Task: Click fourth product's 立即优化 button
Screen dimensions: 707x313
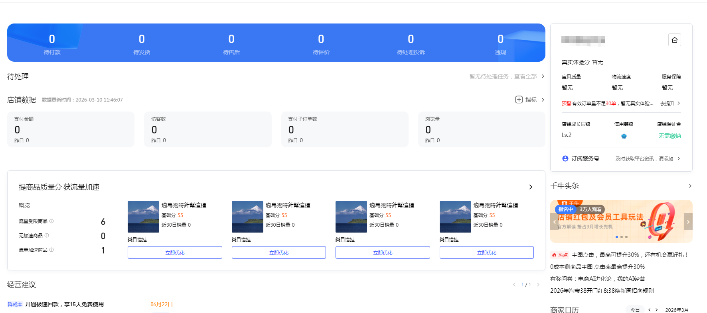Action: point(487,252)
